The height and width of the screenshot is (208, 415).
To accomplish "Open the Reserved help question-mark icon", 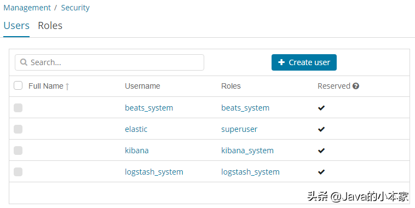I will click(x=356, y=86).
